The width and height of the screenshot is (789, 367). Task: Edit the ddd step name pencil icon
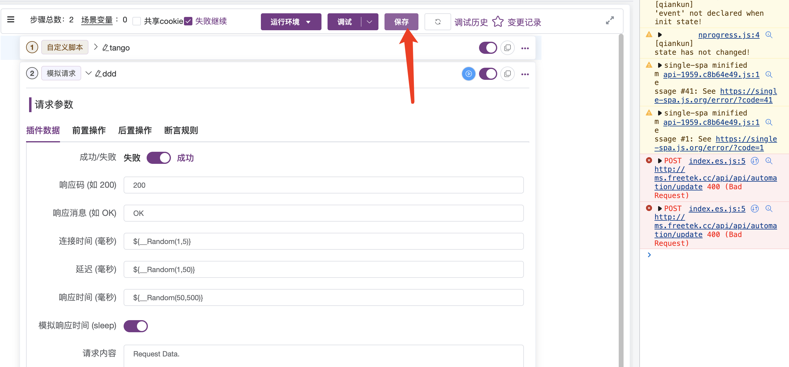[x=98, y=74]
